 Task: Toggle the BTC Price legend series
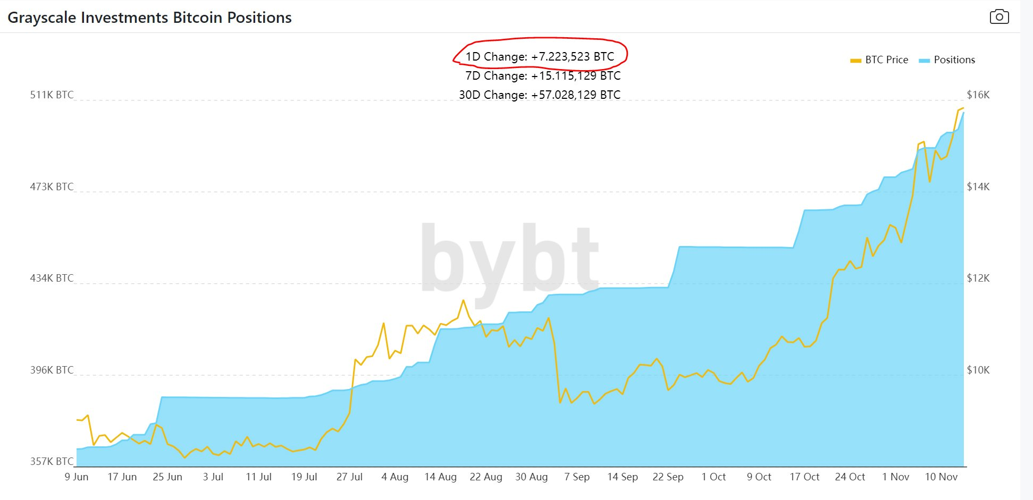click(x=879, y=60)
